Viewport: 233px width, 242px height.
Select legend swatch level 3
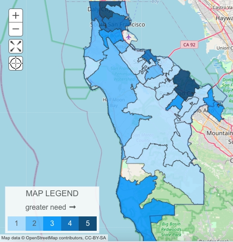pyautogui.click(x=52, y=224)
